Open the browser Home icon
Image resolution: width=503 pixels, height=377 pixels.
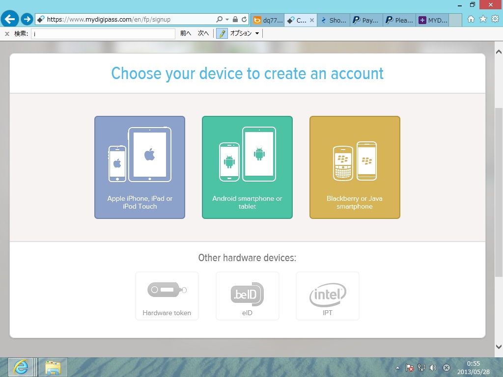tap(471, 19)
